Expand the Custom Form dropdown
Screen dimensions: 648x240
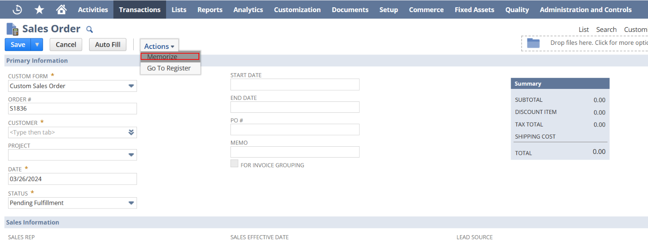coord(131,86)
